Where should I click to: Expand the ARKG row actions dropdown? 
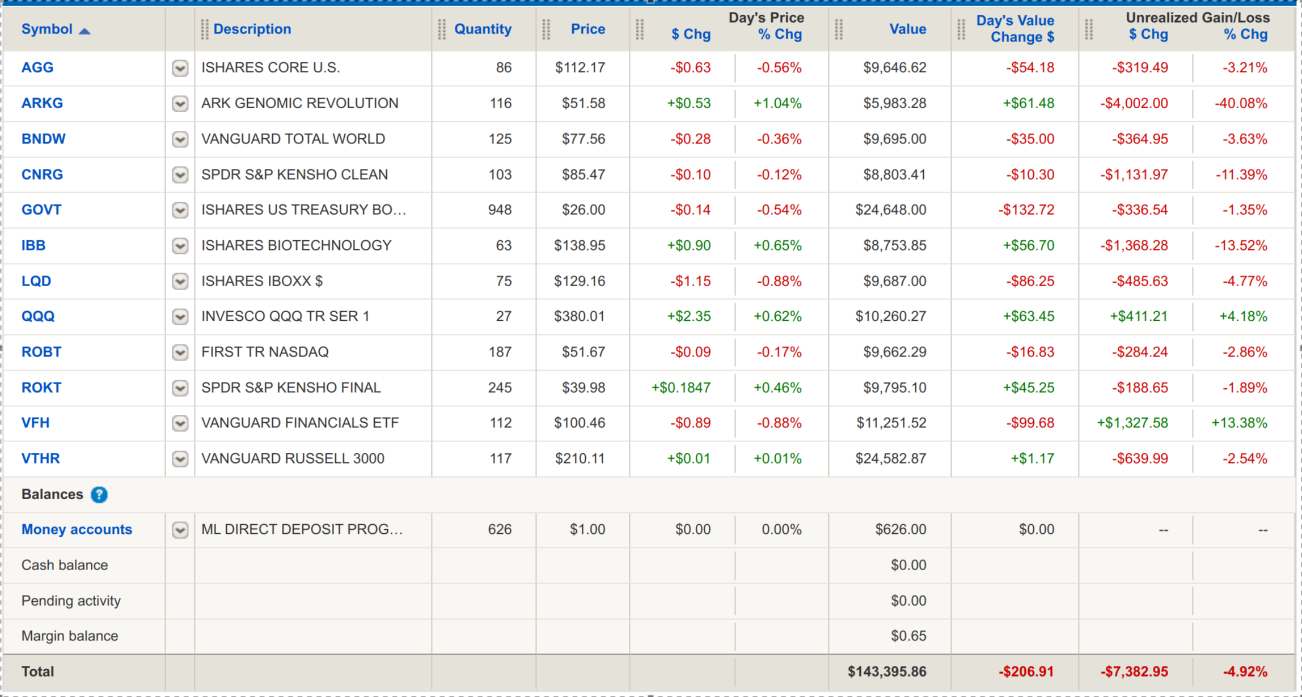[x=180, y=104]
